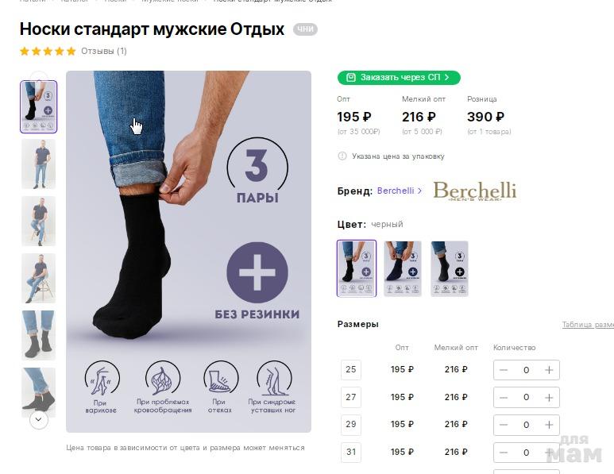Select the third color variant swatch

coord(450,268)
